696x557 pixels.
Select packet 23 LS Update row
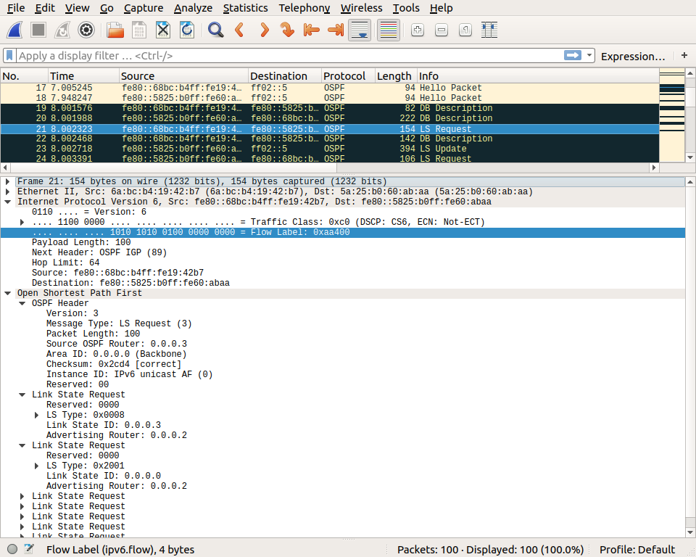pos(330,149)
